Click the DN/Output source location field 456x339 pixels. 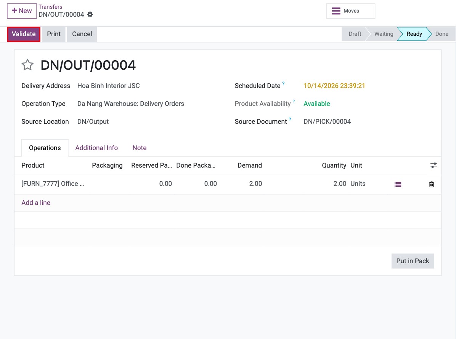(x=93, y=122)
